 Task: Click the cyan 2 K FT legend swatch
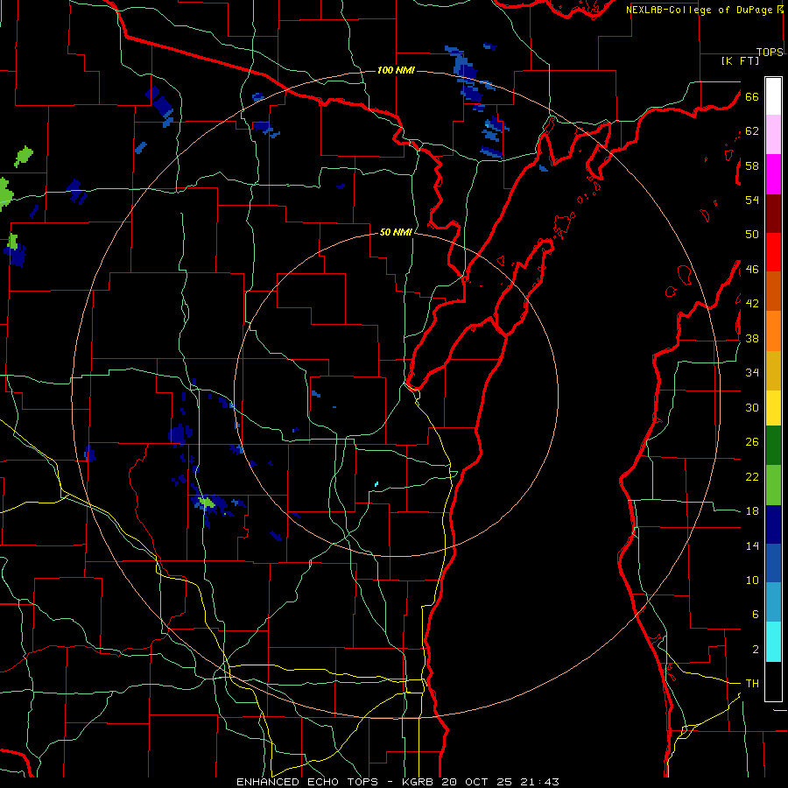(773, 642)
